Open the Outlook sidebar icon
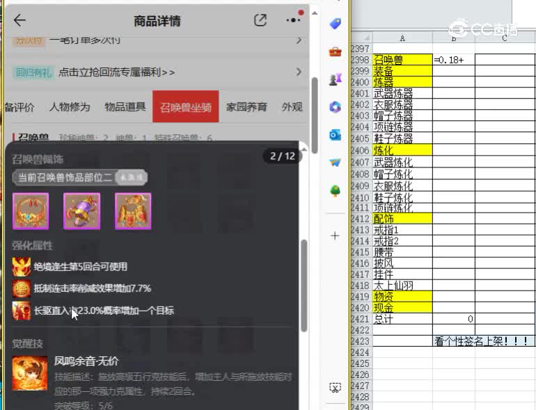Image resolution: width=536 pixels, height=410 pixels. [335, 136]
